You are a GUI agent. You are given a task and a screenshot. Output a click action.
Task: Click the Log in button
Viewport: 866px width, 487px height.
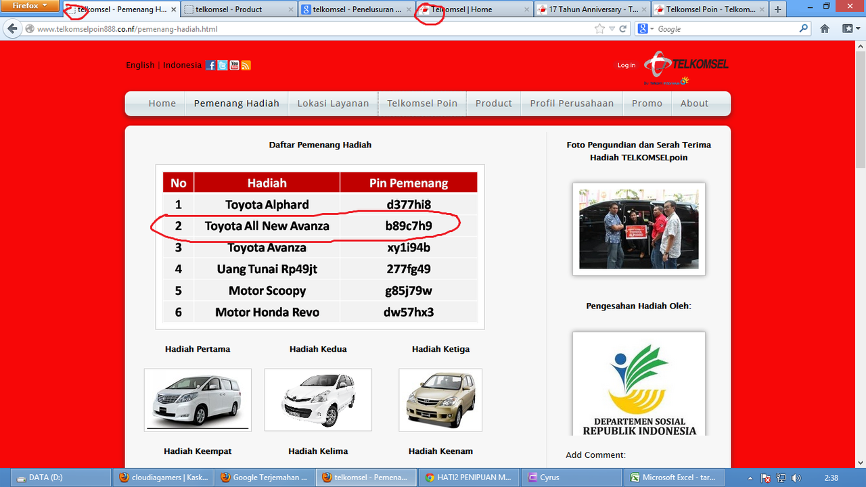626,65
